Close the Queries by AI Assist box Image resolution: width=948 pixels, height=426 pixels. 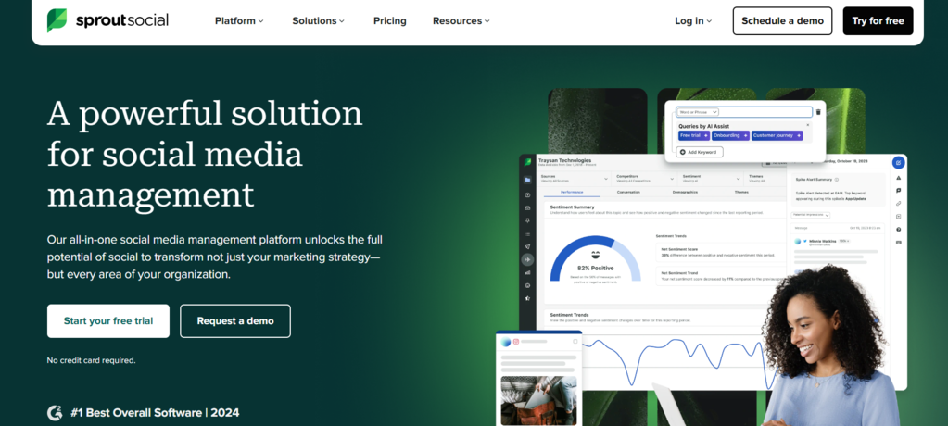pos(808,125)
